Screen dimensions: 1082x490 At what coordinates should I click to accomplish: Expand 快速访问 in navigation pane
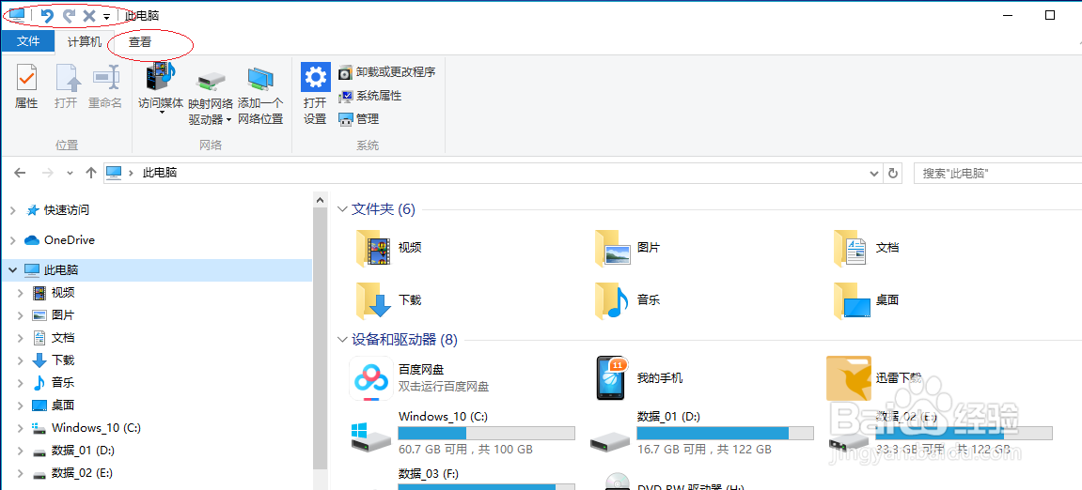[x=13, y=210]
